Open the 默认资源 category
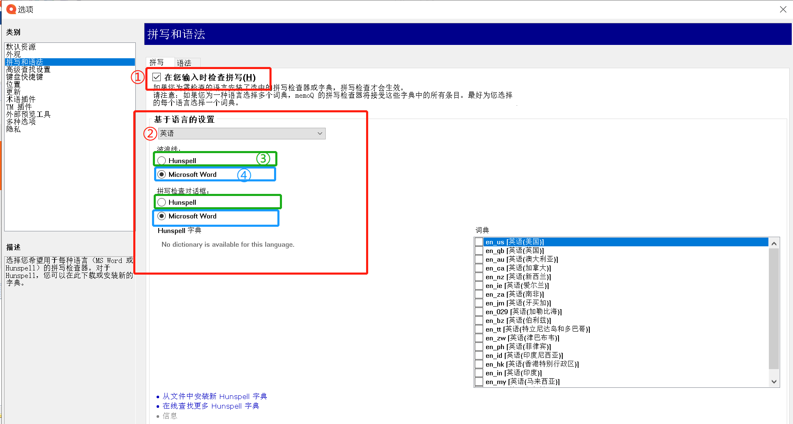This screenshot has height=424, width=793. [x=21, y=47]
